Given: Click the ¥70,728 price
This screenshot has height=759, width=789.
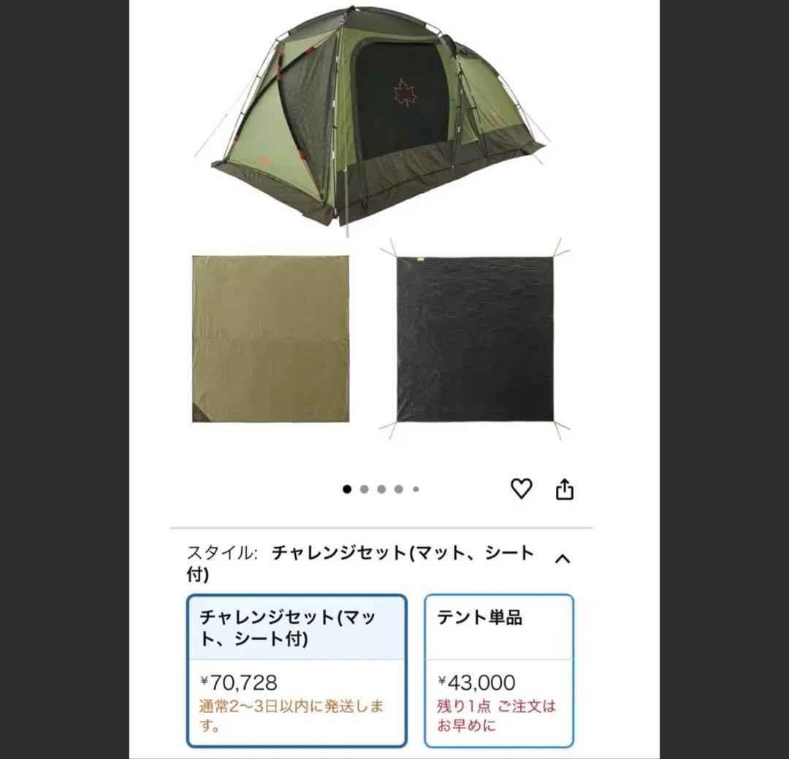Looking at the screenshot, I should (239, 683).
